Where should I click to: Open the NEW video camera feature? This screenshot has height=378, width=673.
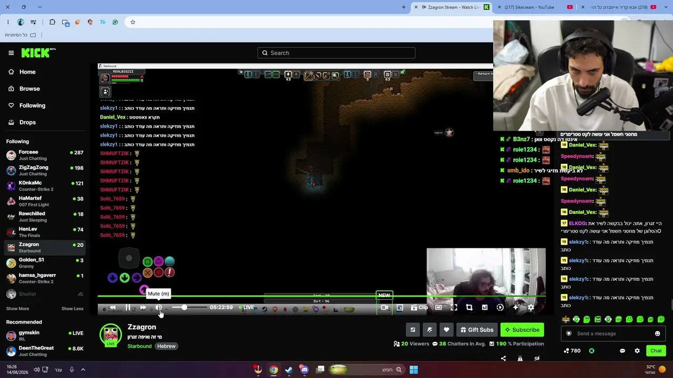pyautogui.click(x=384, y=308)
